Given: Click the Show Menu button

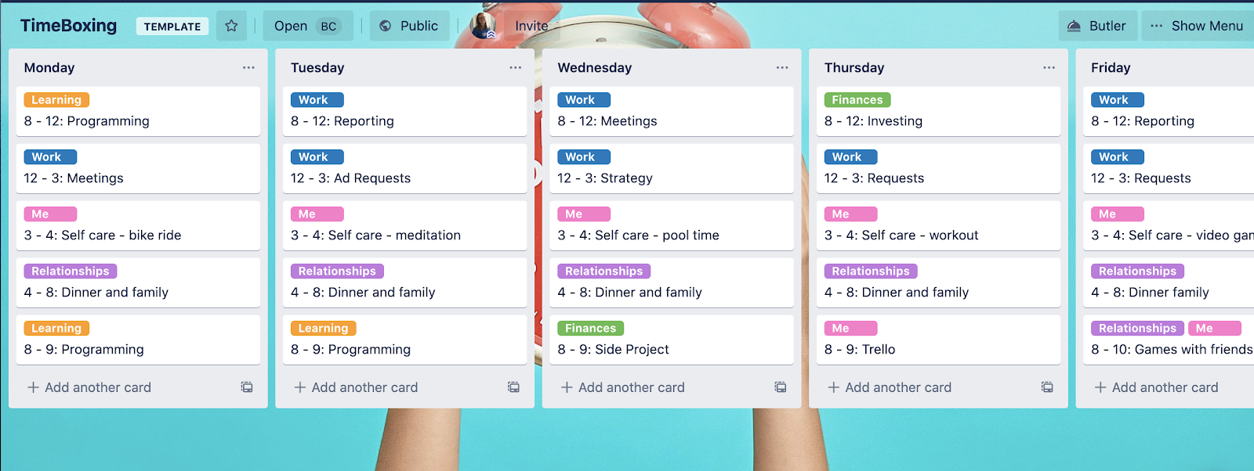Looking at the screenshot, I should coord(1197,26).
